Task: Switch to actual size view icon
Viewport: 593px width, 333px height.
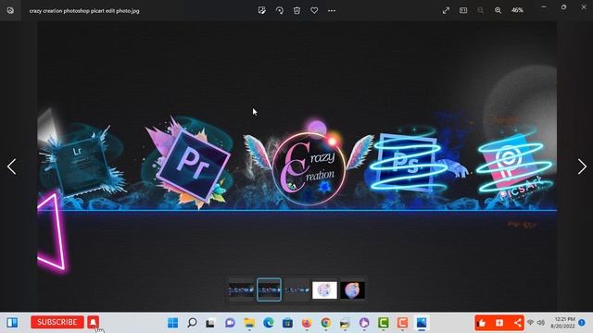Action: 463,10
